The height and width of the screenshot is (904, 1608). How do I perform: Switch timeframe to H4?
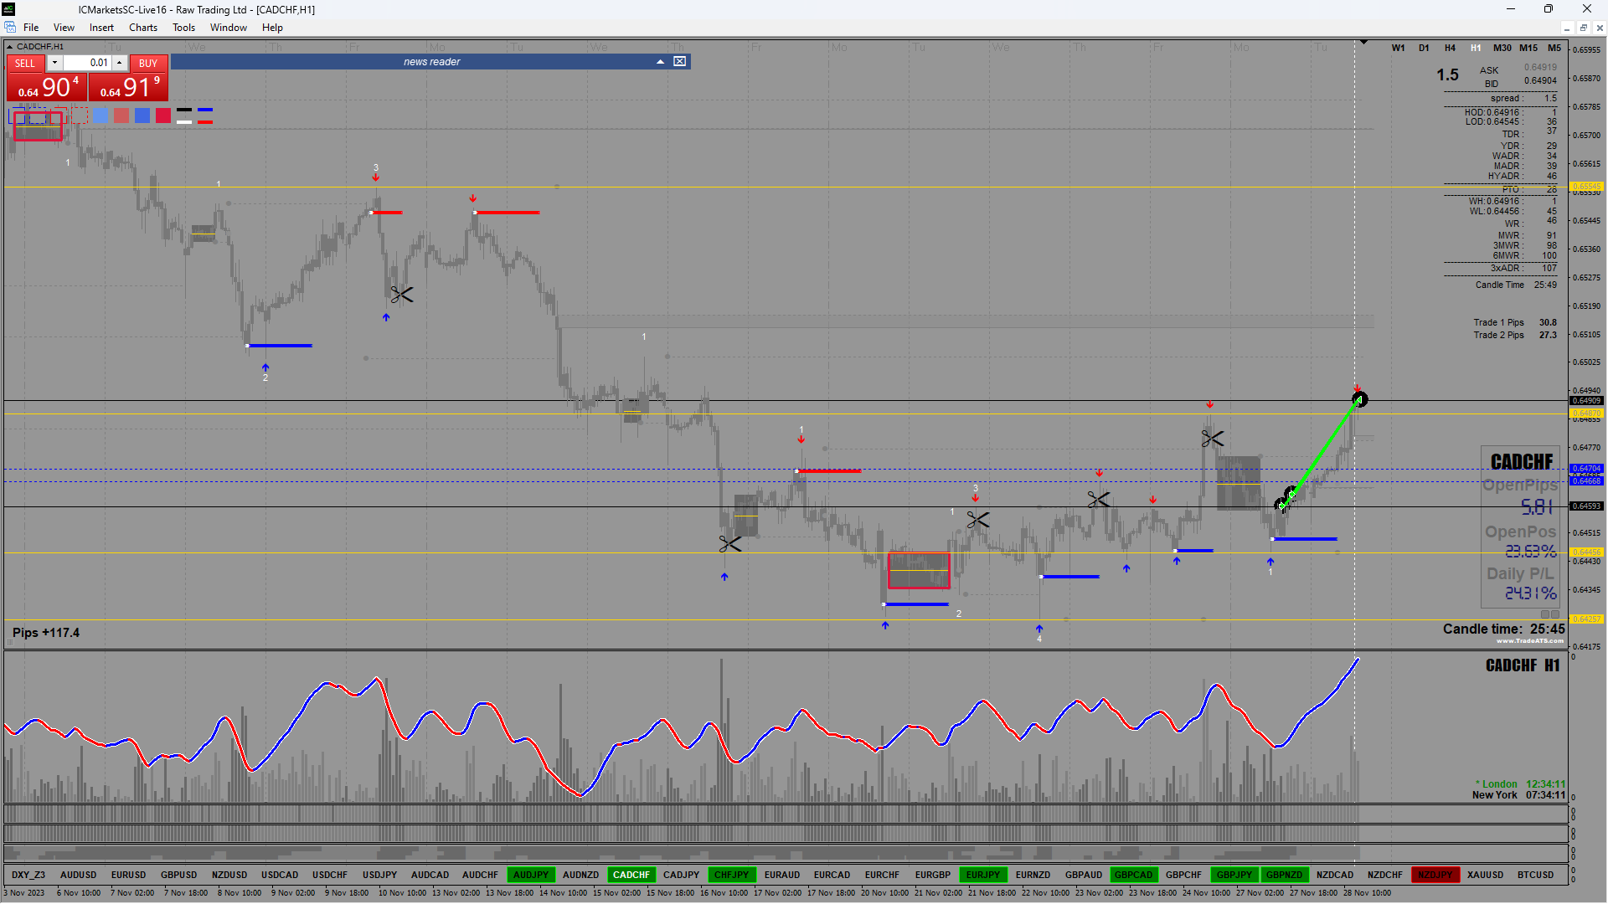[x=1450, y=48]
